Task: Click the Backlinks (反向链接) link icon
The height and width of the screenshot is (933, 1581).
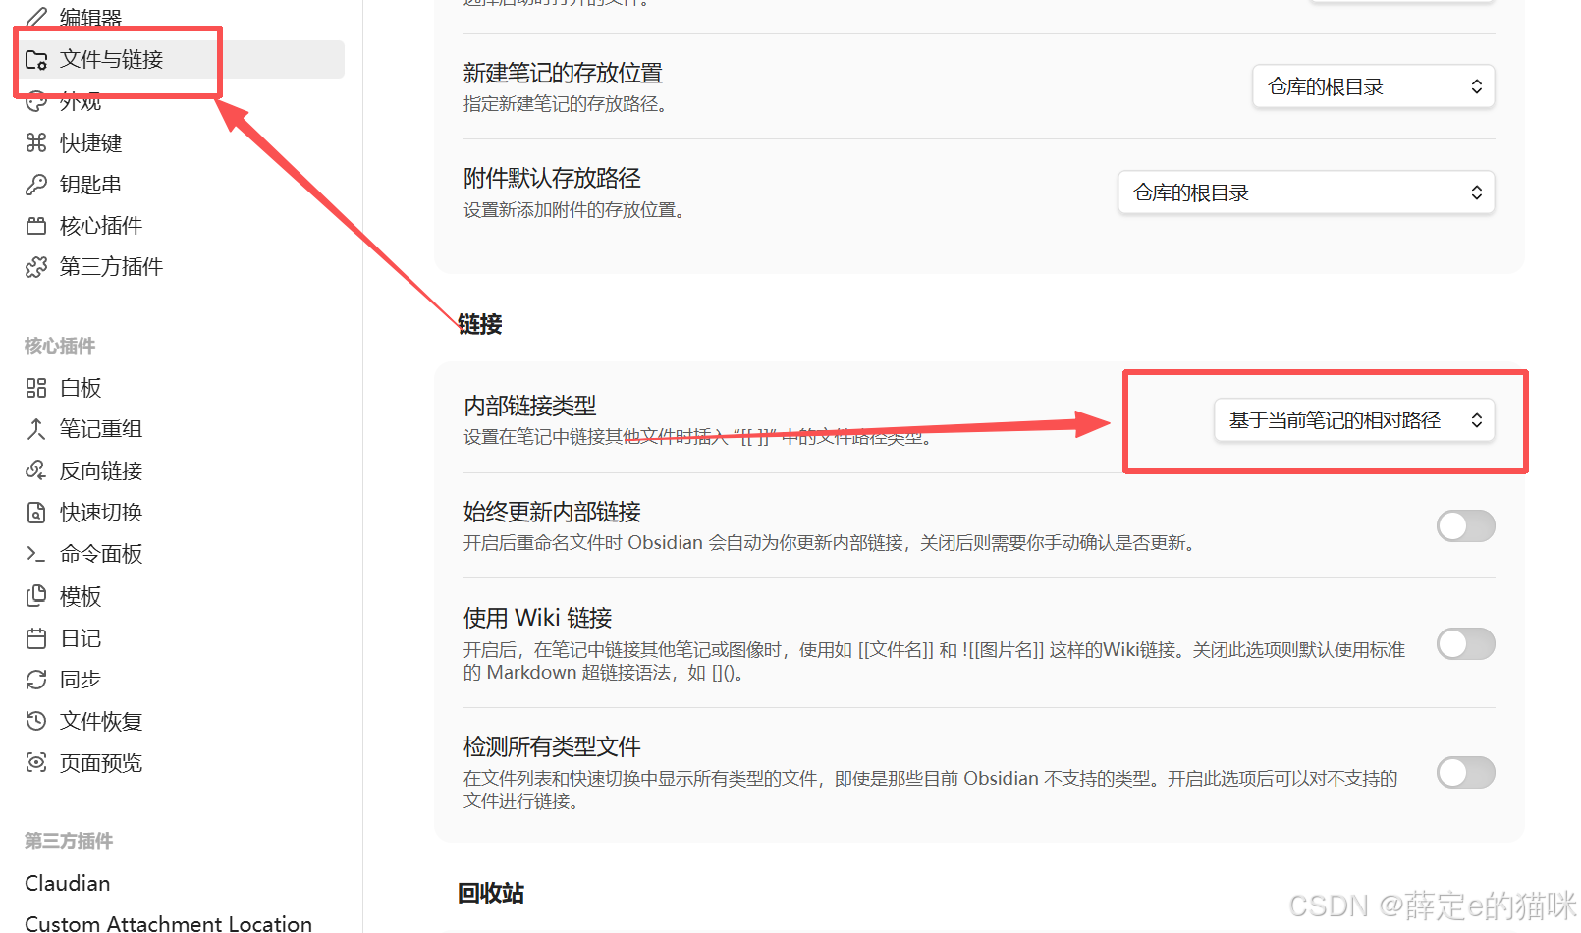Action: click(x=36, y=470)
